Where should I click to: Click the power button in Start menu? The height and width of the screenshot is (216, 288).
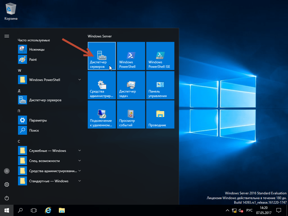tap(7, 198)
